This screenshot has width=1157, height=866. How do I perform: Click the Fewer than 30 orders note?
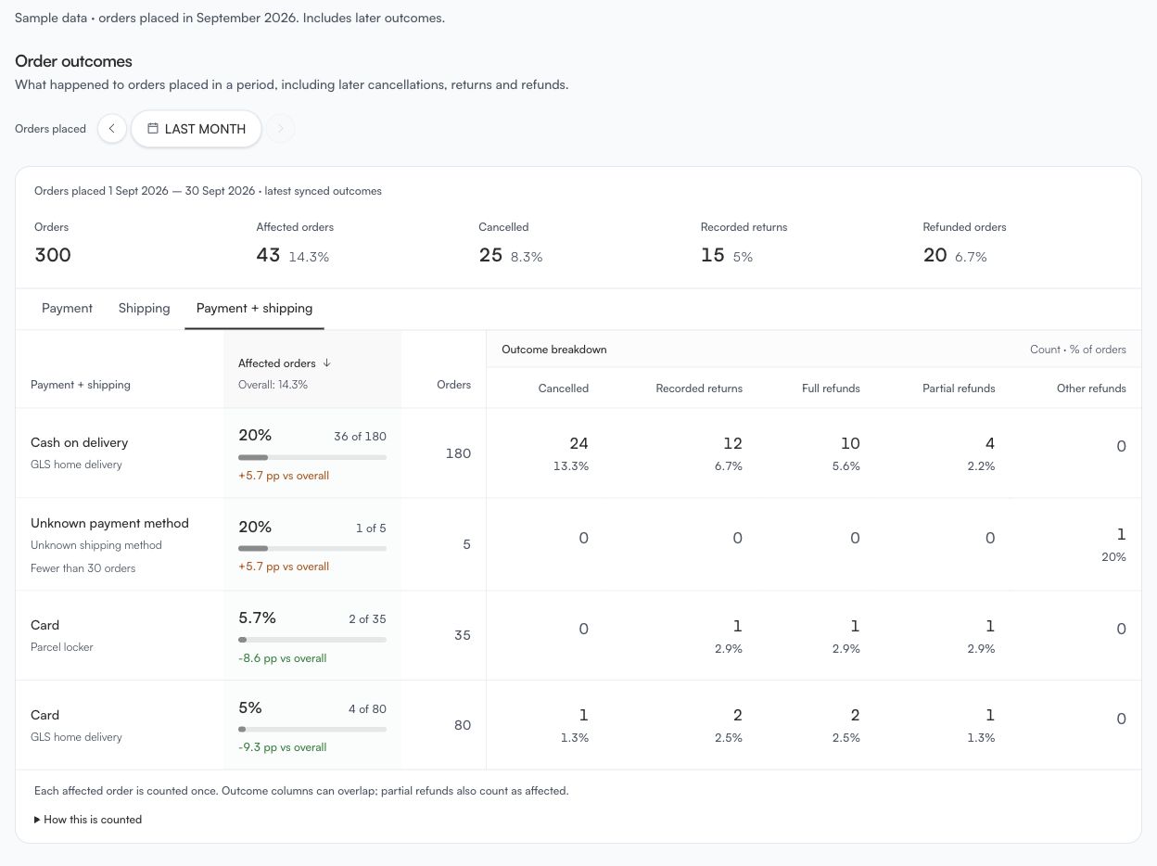click(83, 568)
